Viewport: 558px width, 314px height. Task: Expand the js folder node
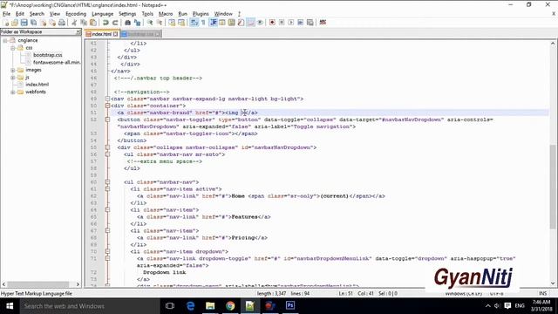pyautogui.click(x=13, y=78)
